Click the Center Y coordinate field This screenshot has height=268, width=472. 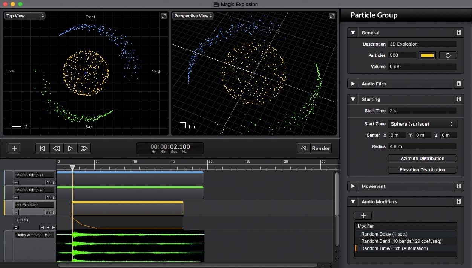click(423, 135)
